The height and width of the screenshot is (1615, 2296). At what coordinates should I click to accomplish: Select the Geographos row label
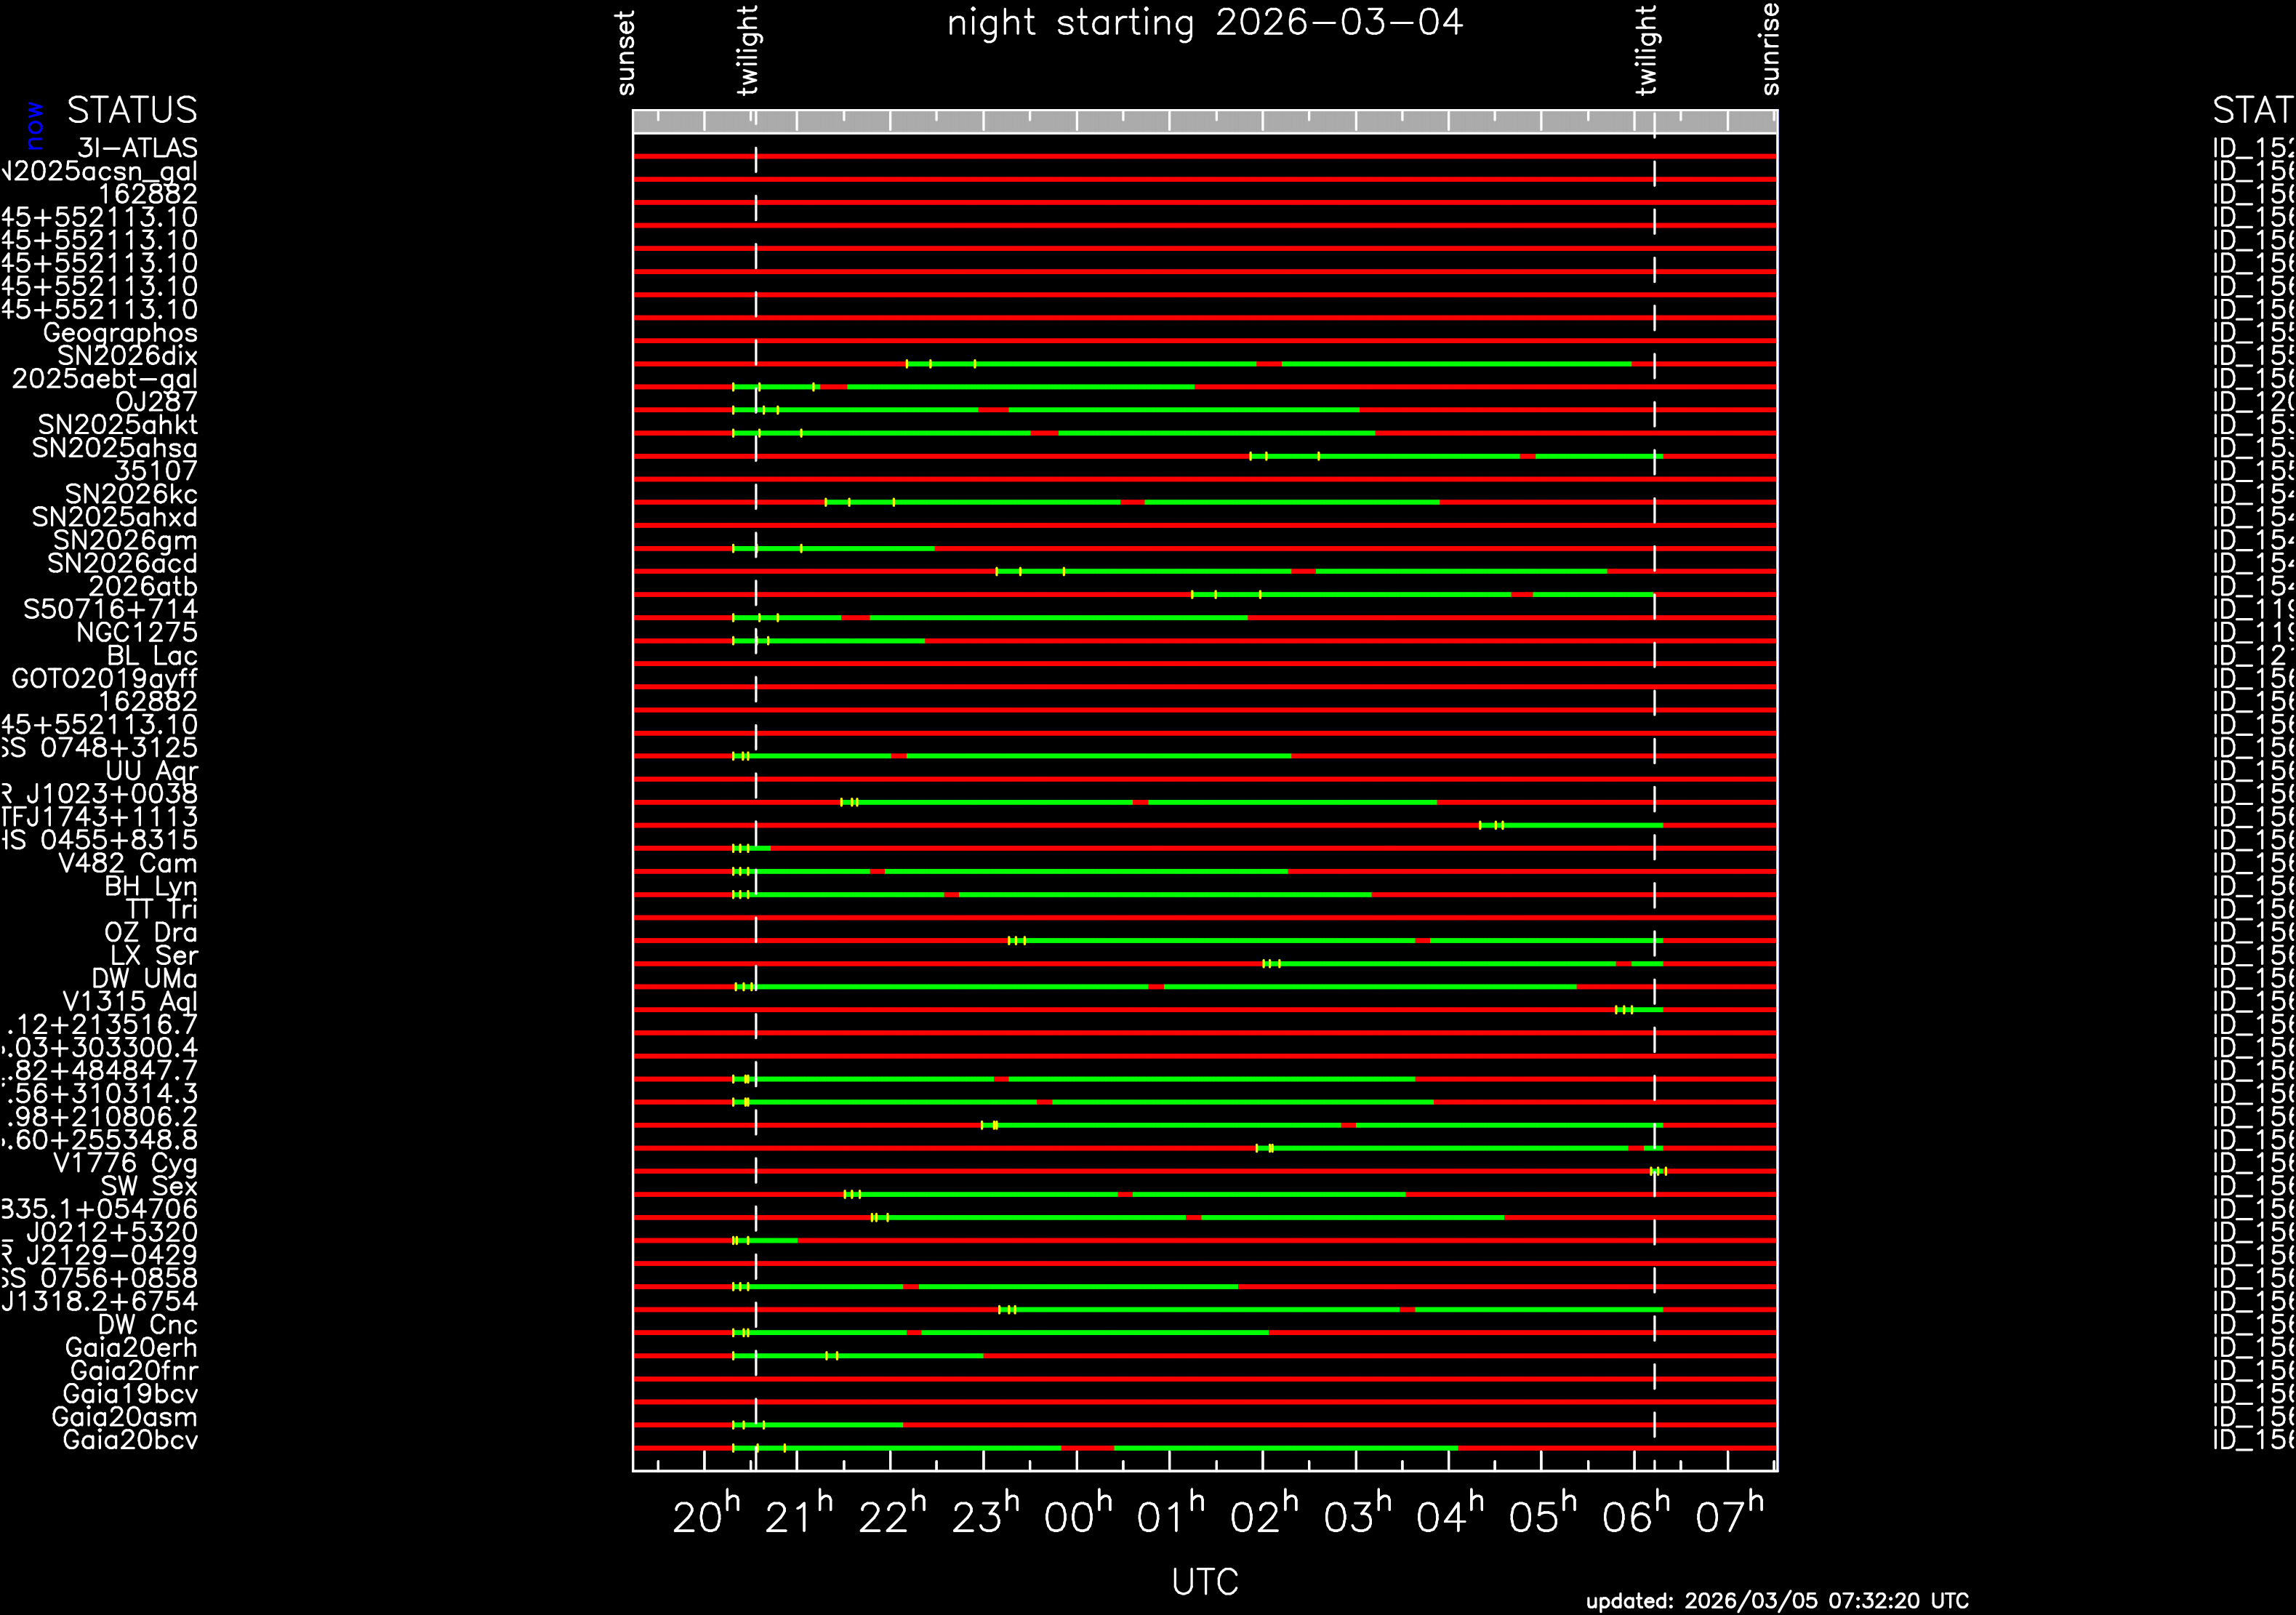tap(120, 333)
